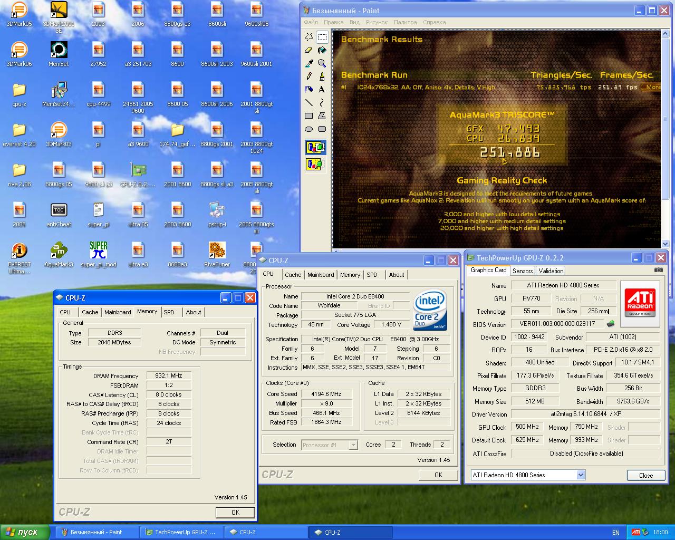The height and width of the screenshot is (540, 675).
Task: Open Mainboard tab in CPU-Z processor window
Action: (x=321, y=275)
